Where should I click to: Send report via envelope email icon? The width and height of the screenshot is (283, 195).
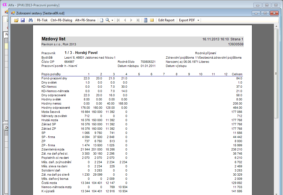(152, 20)
